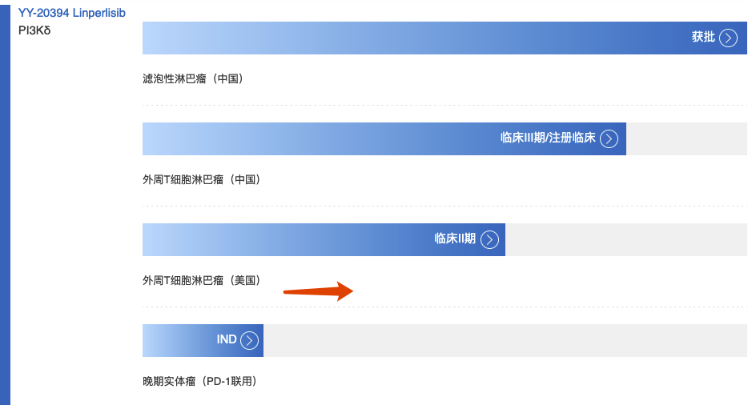
Task: Click gray unfilled section of 临床II期 bar
Action: click(x=625, y=239)
